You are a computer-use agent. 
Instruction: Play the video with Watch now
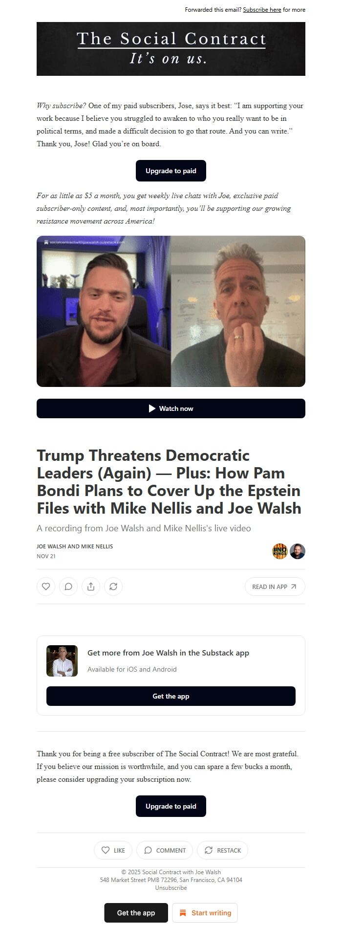click(171, 408)
